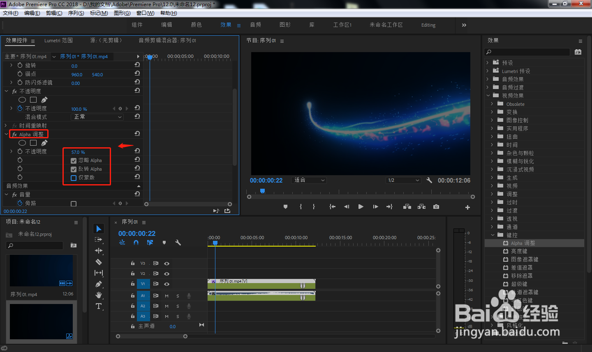Open the 文件(F) menu

(11, 13)
